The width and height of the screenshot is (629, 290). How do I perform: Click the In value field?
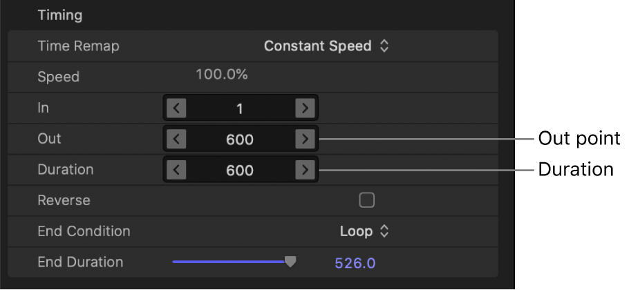(240, 108)
